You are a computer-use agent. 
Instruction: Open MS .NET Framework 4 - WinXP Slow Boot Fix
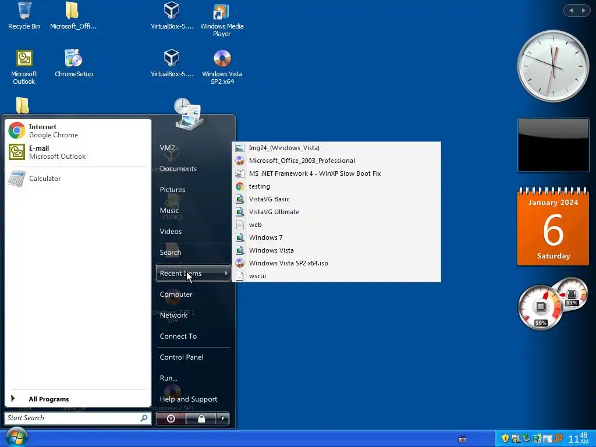pyautogui.click(x=336, y=173)
